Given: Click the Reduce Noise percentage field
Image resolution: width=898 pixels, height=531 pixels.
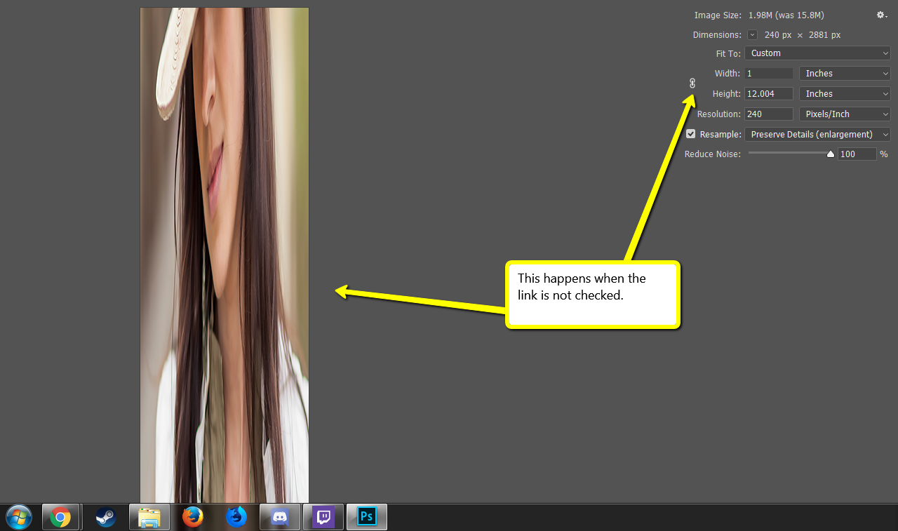Looking at the screenshot, I should click(x=857, y=154).
